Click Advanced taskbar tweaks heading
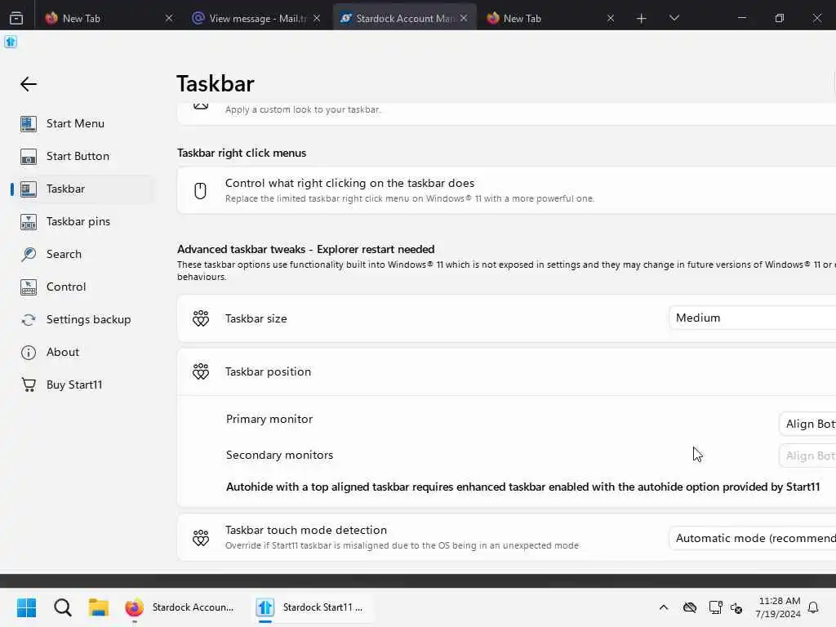Viewport: 836px width, 627px height. (305, 250)
